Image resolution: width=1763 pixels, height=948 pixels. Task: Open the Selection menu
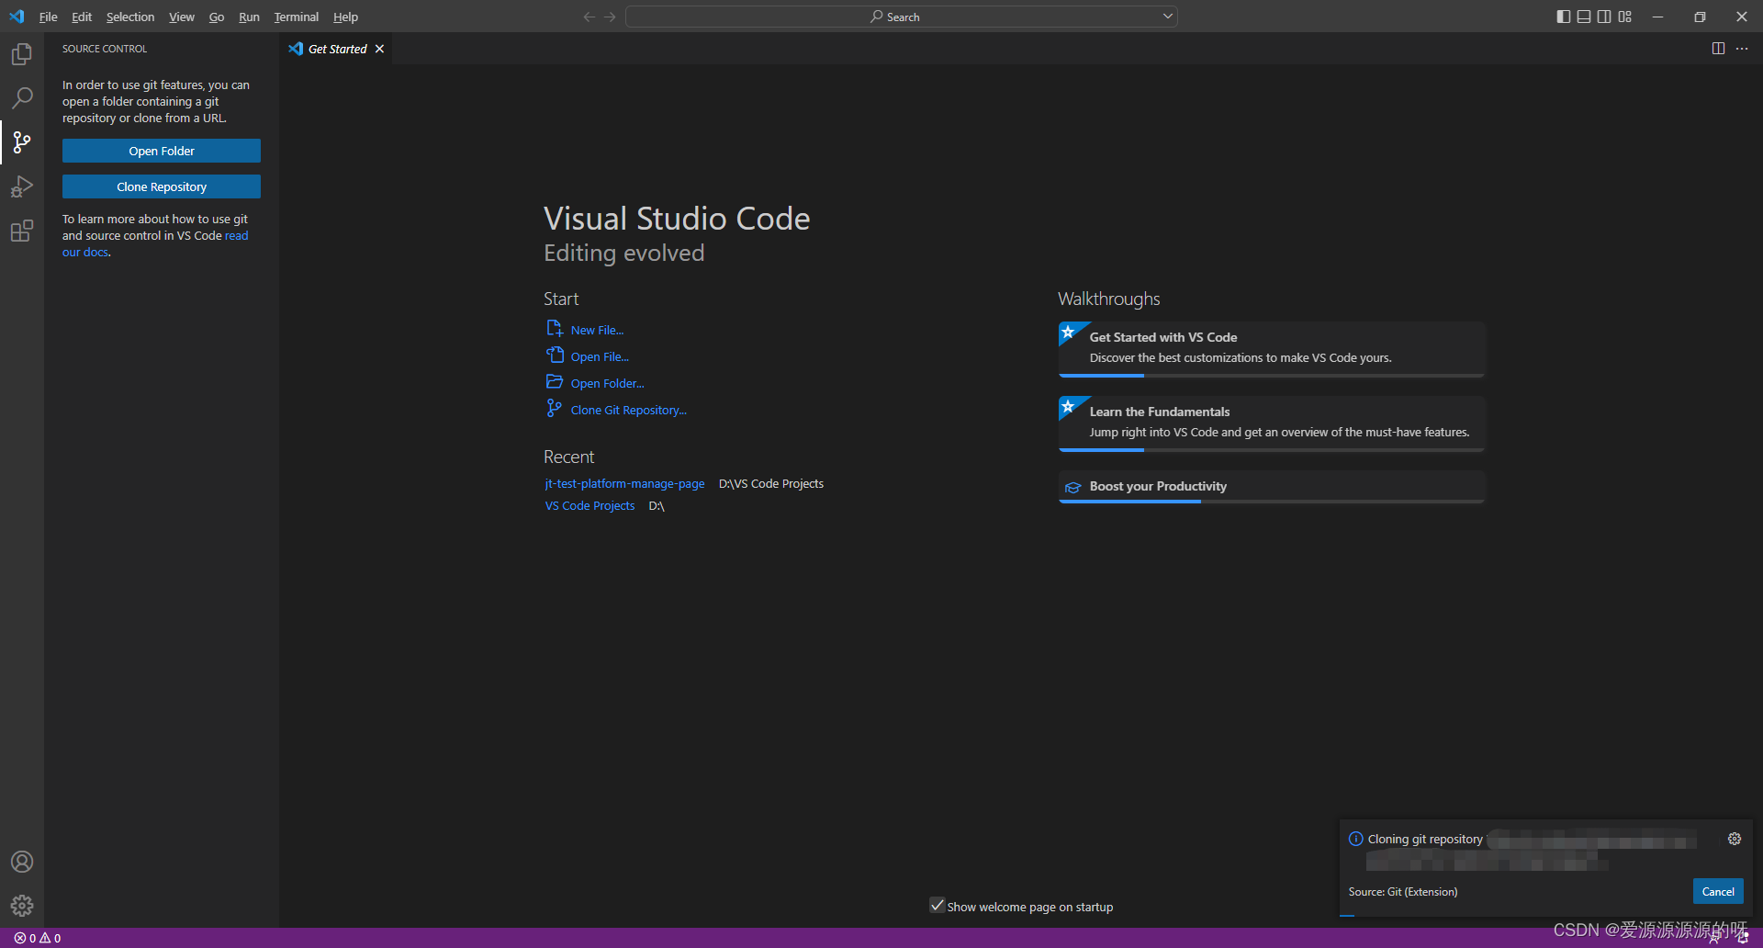pos(130,17)
